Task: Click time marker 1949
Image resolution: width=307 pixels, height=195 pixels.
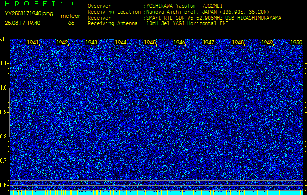Action: (267, 42)
